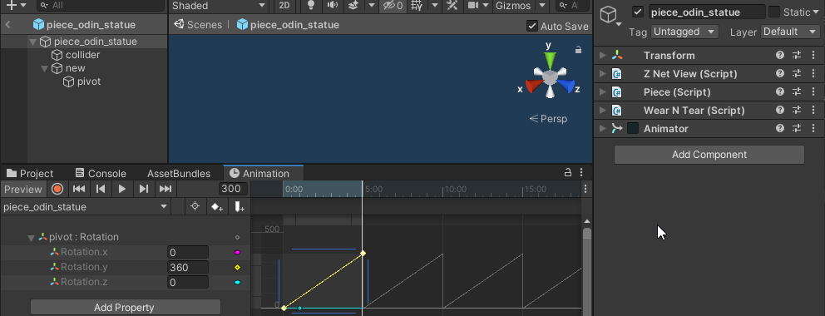
Task: Collapse the piece_odin_statue hierarchy node
Action: click(33, 42)
